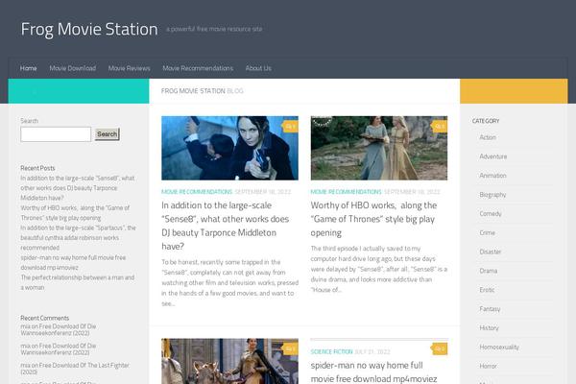Image resolution: width=576 pixels, height=384 pixels.
Task: Open the Sense8 post thumbnail image
Action: coord(230,148)
